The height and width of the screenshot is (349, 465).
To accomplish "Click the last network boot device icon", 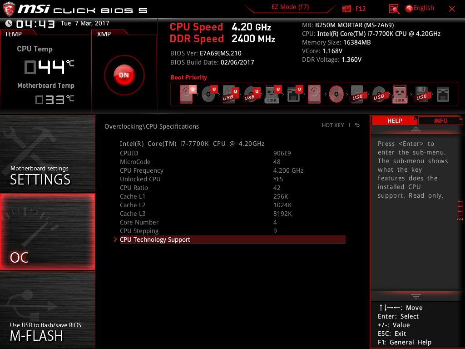I will [x=443, y=95].
